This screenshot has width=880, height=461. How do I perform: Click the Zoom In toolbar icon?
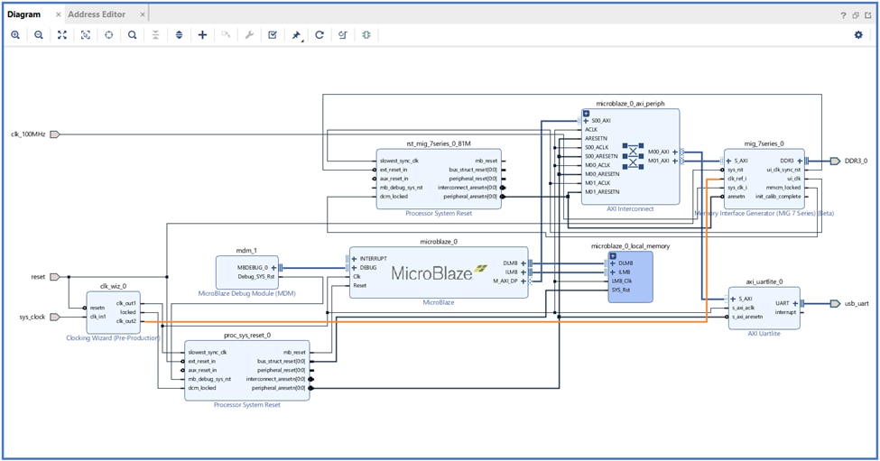pos(15,35)
